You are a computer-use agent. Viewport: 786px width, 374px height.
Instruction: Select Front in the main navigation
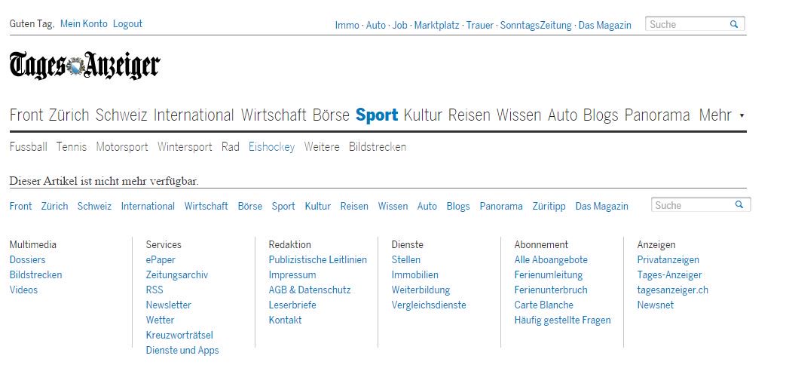pyautogui.click(x=26, y=115)
